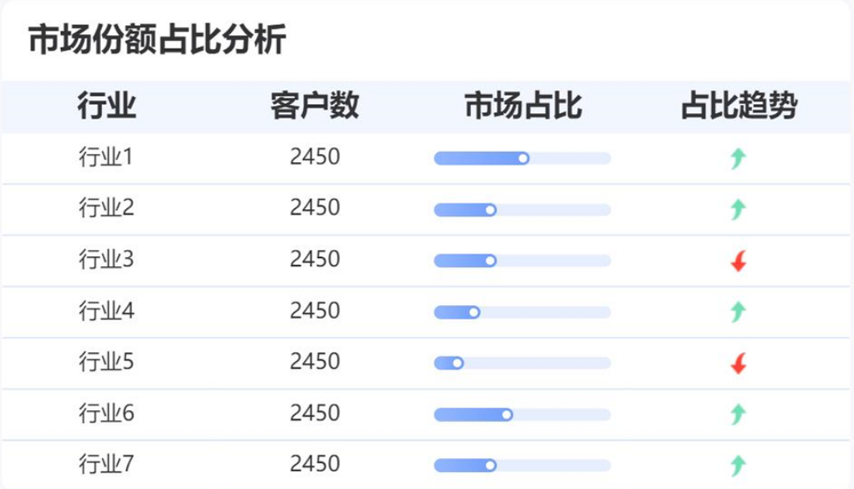Click the red down arrow for 行业3

pos(738,261)
